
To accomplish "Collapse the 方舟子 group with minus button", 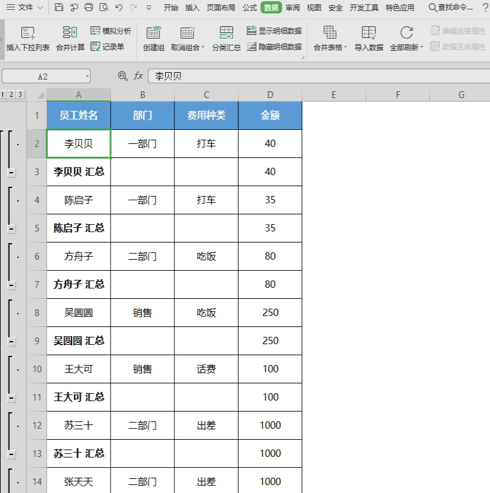I will tap(10, 286).
